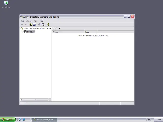Click the Export List toolbar icon
The width and height of the screenshot is (163, 122).
(x=43, y=25)
